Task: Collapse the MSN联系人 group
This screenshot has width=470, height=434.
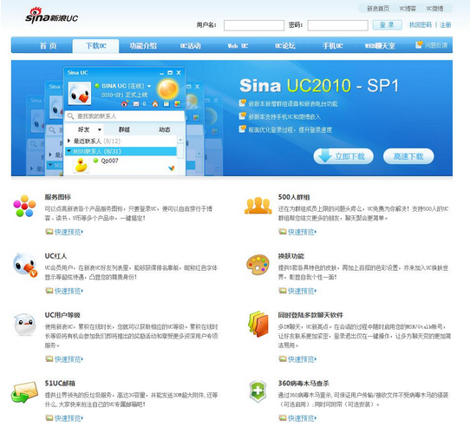Action: (x=69, y=151)
